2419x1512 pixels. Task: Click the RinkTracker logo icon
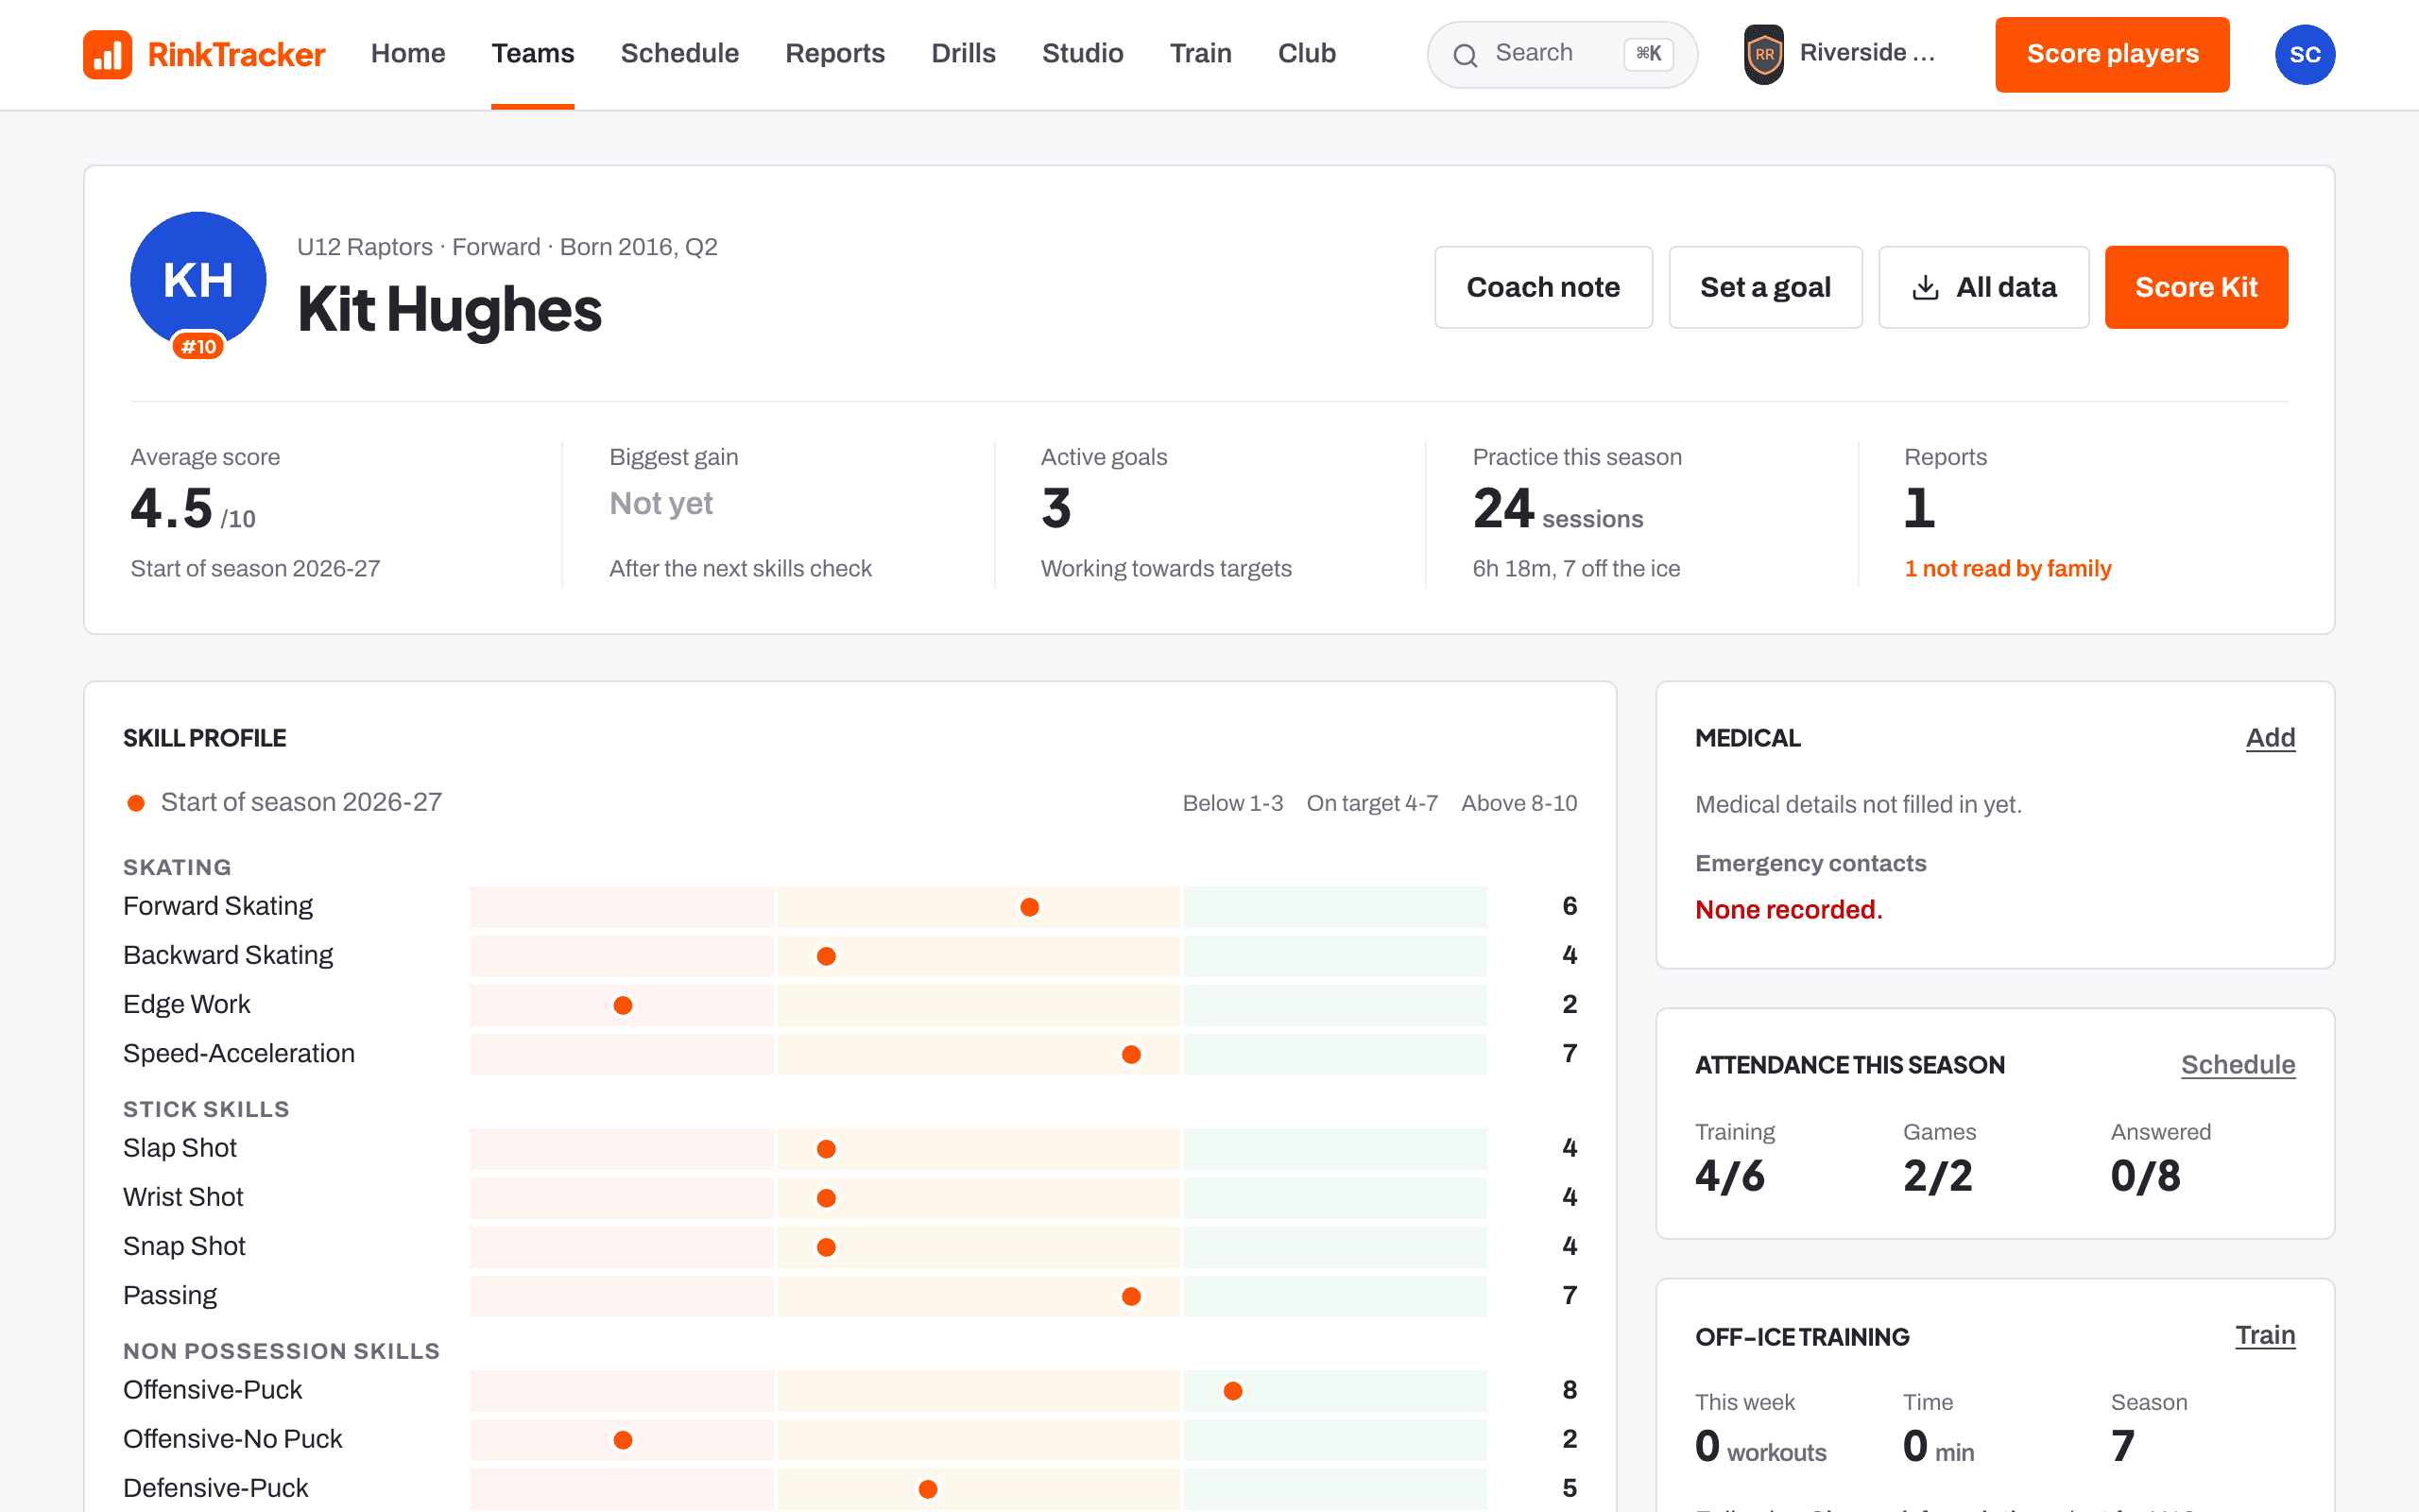[x=107, y=54]
